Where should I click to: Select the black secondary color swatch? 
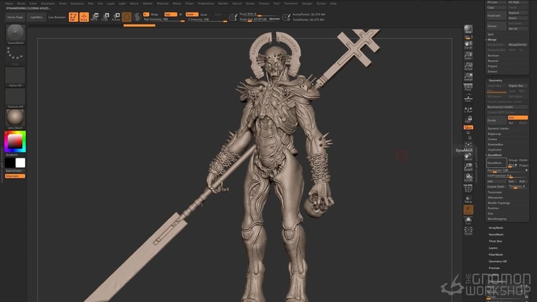(10, 163)
